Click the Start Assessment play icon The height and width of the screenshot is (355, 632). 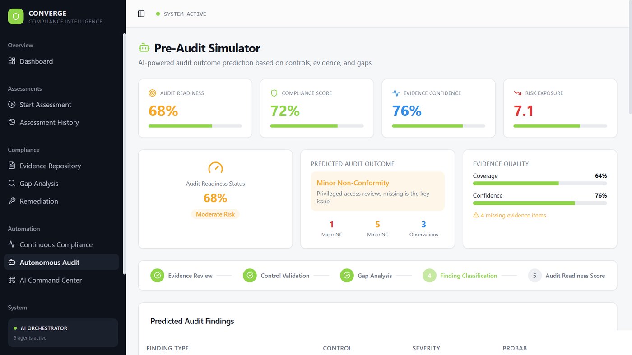pos(12,104)
